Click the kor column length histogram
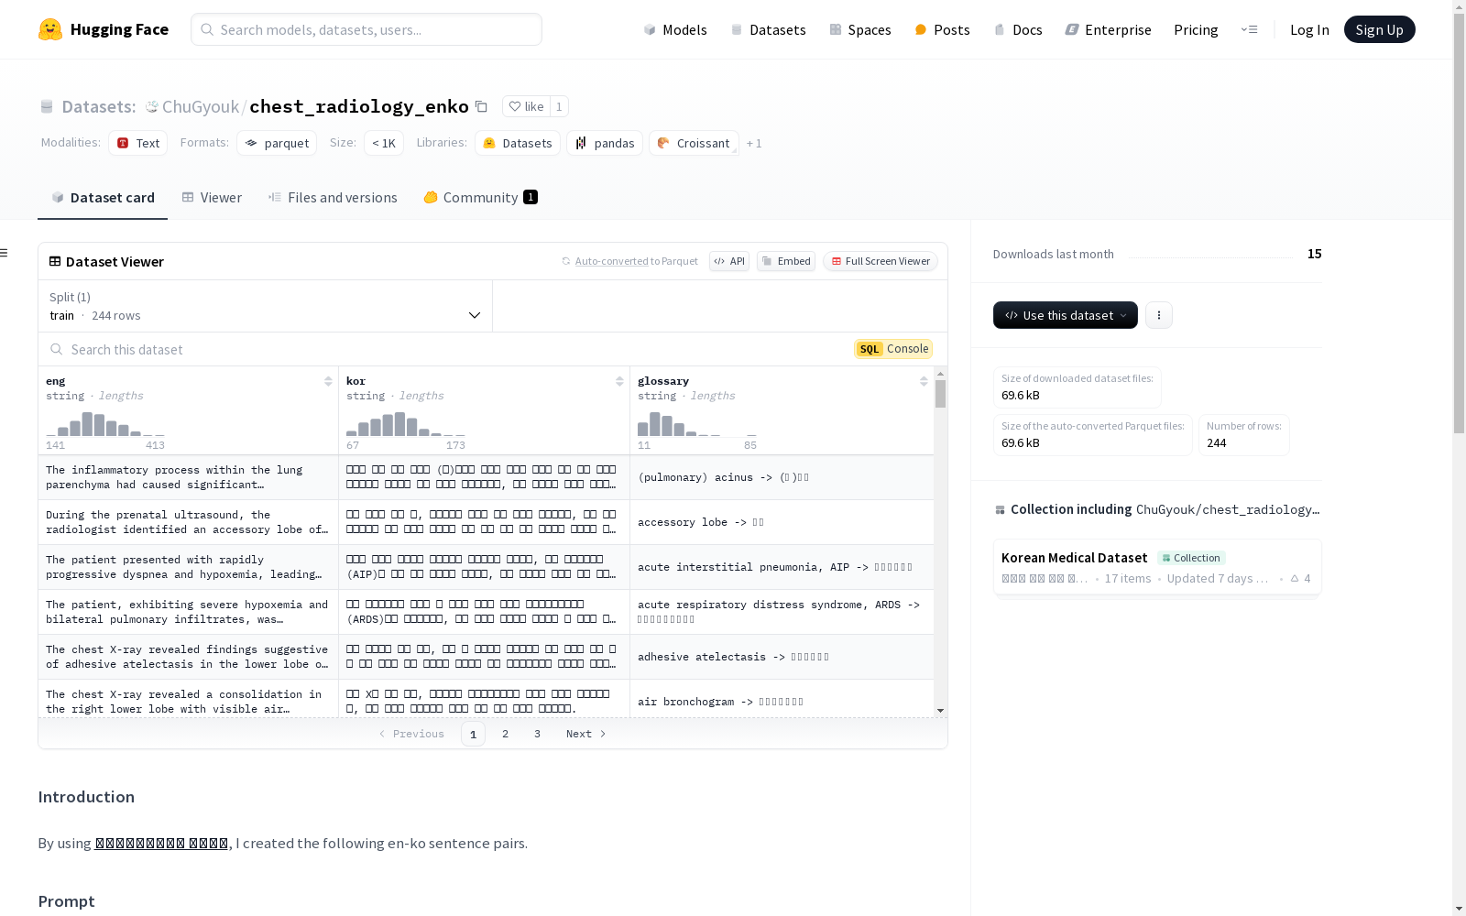This screenshot has width=1466, height=916. click(x=406, y=424)
